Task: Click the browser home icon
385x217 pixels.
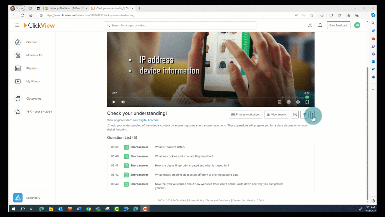Action: click(x=31, y=15)
